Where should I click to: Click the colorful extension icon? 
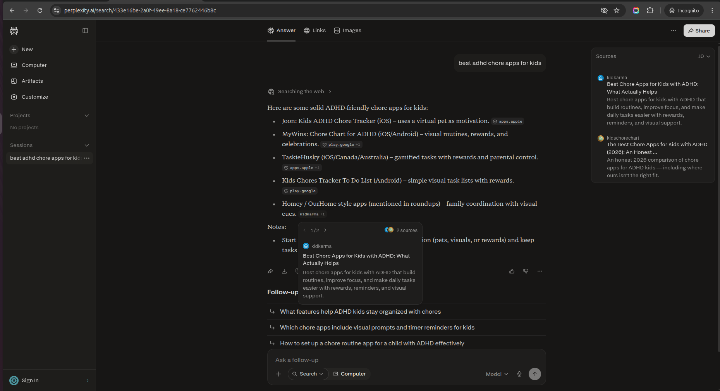click(636, 10)
